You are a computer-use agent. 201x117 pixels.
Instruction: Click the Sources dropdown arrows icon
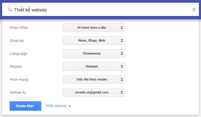(x=122, y=41)
